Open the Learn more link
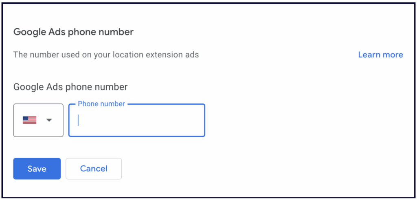 pos(380,55)
